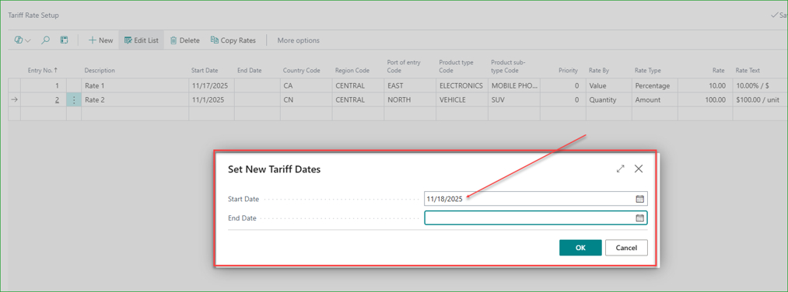This screenshot has width=788, height=292.
Task: Click country code CA cell
Action: (306, 85)
